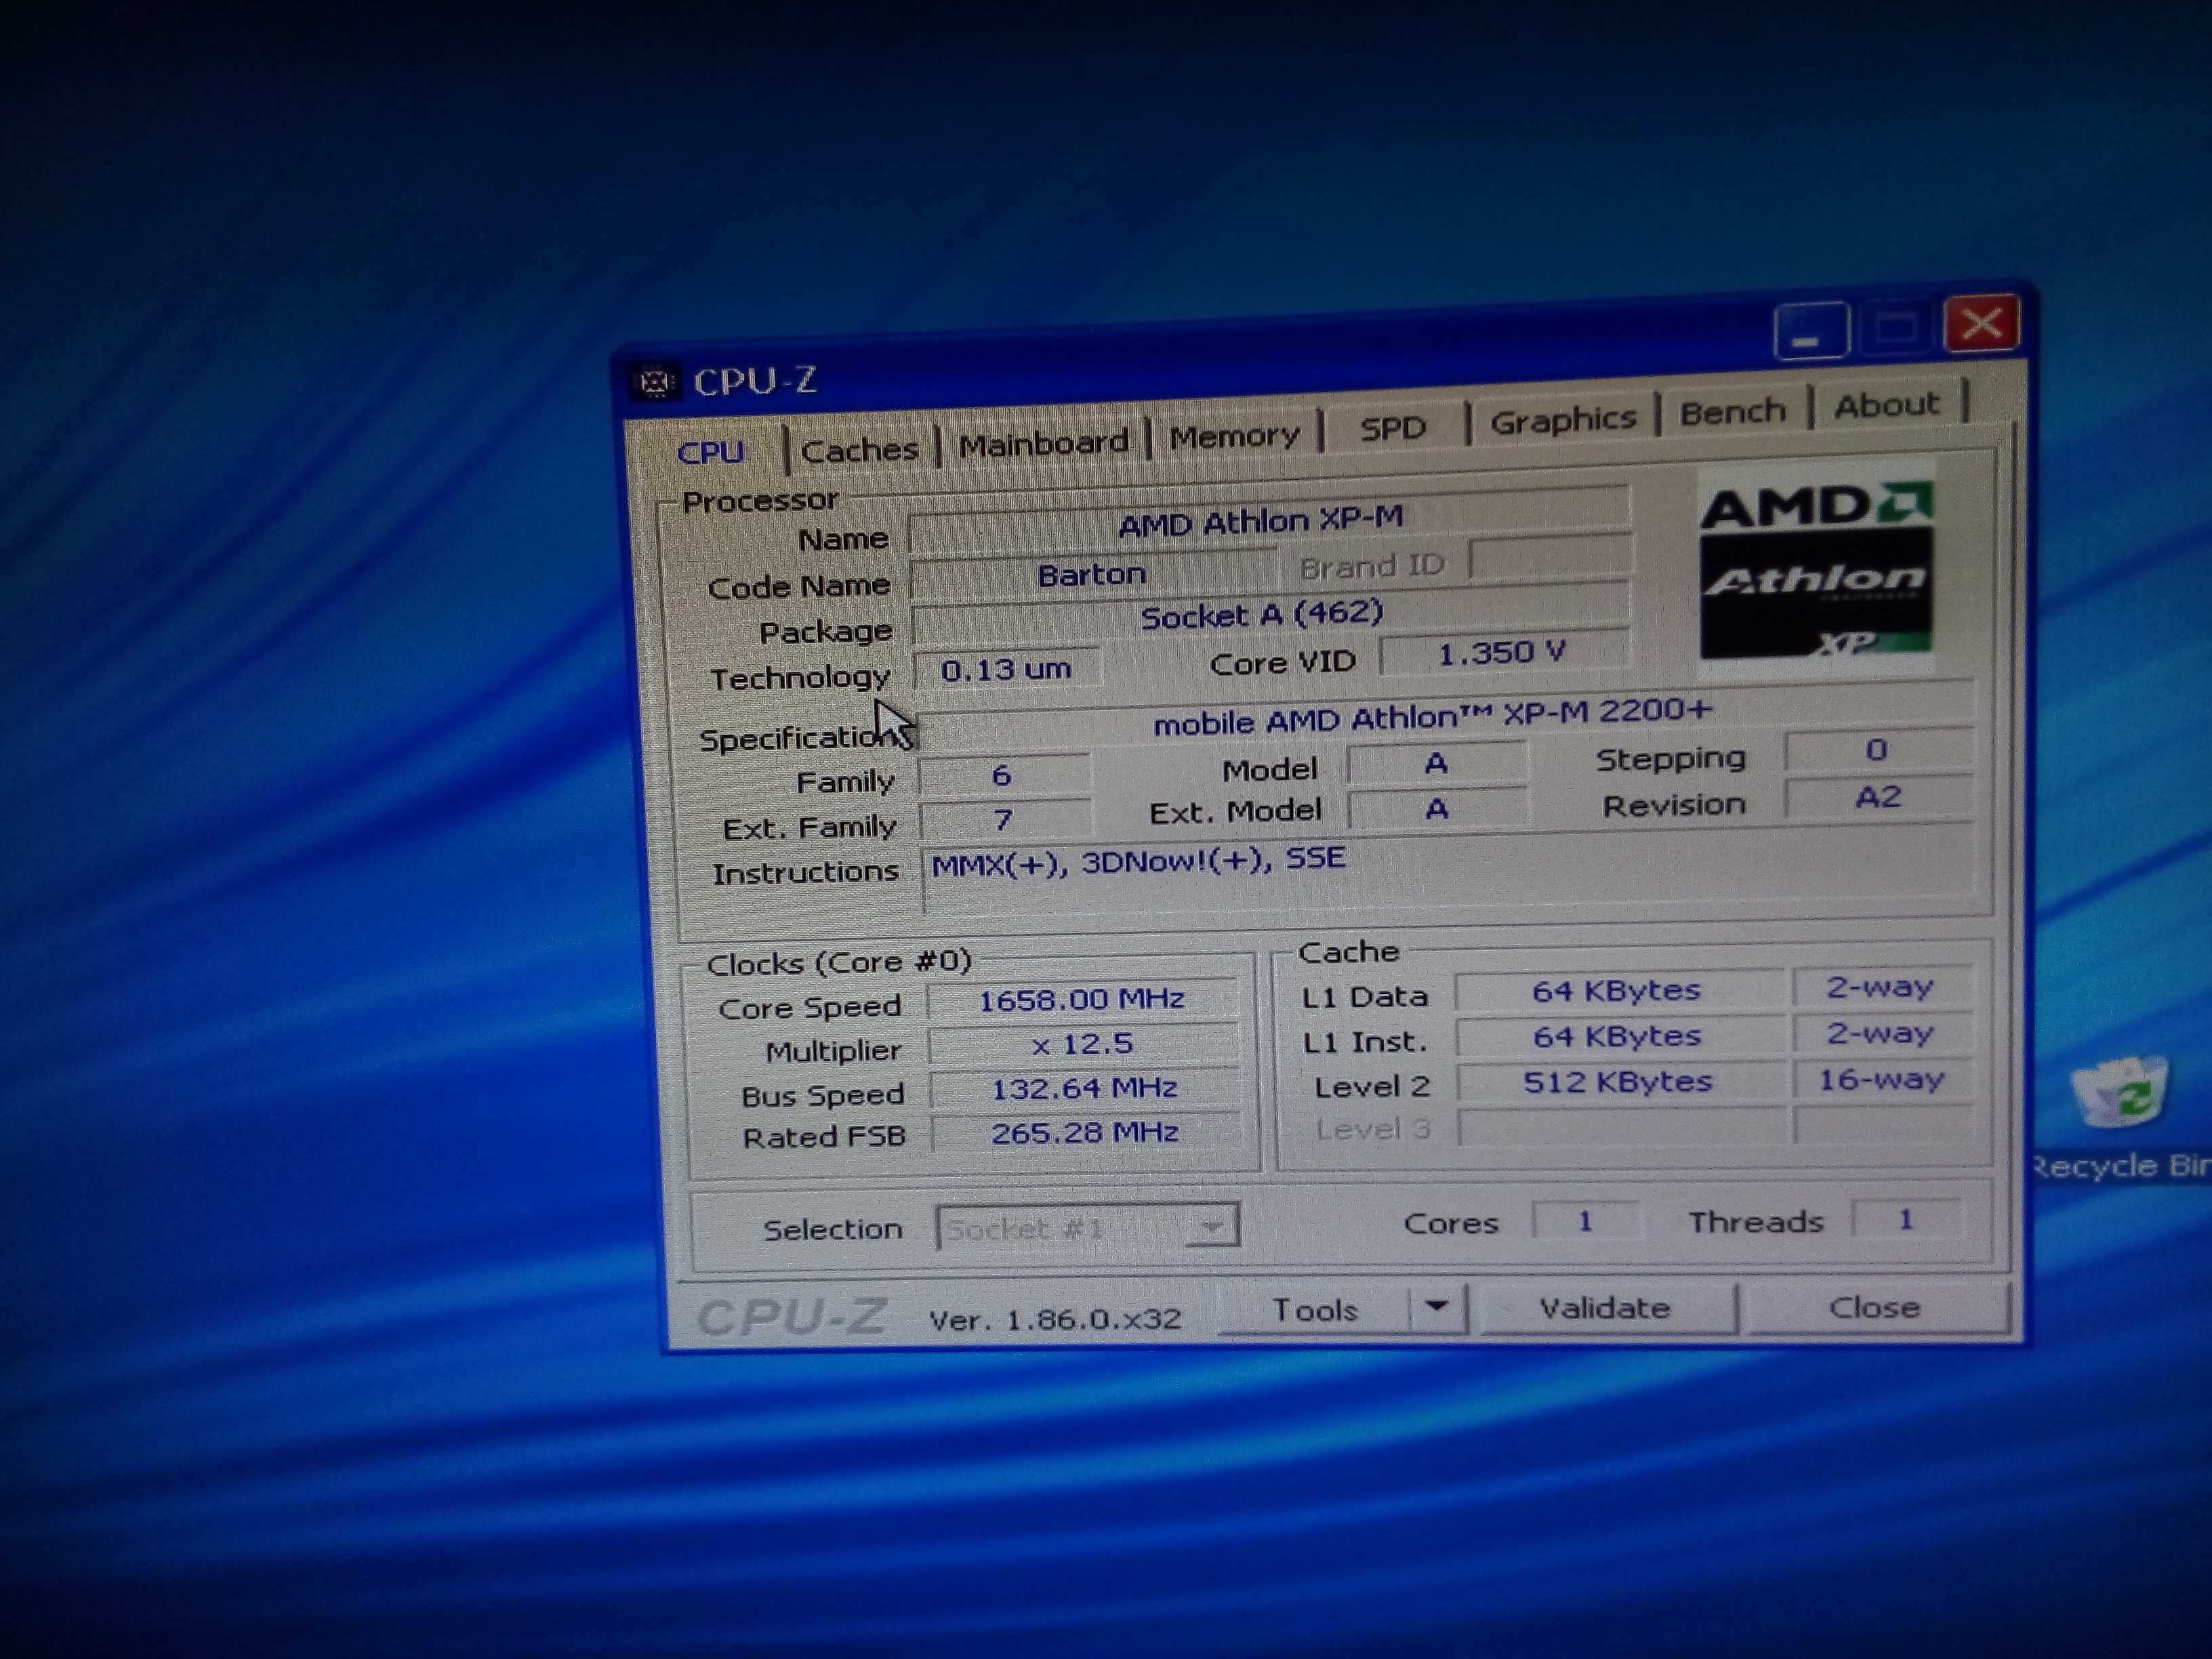Switch to the SPD tab
This screenshot has height=1659, width=2212.
tap(1392, 428)
